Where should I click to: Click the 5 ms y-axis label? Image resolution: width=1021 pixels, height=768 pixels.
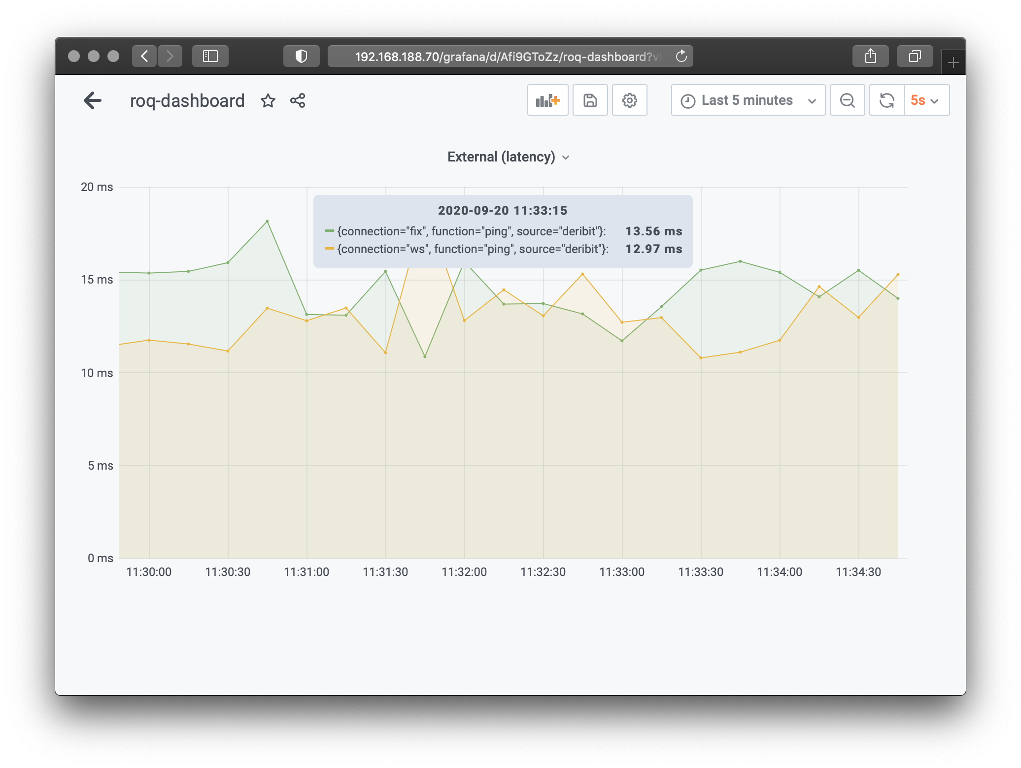(x=101, y=466)
